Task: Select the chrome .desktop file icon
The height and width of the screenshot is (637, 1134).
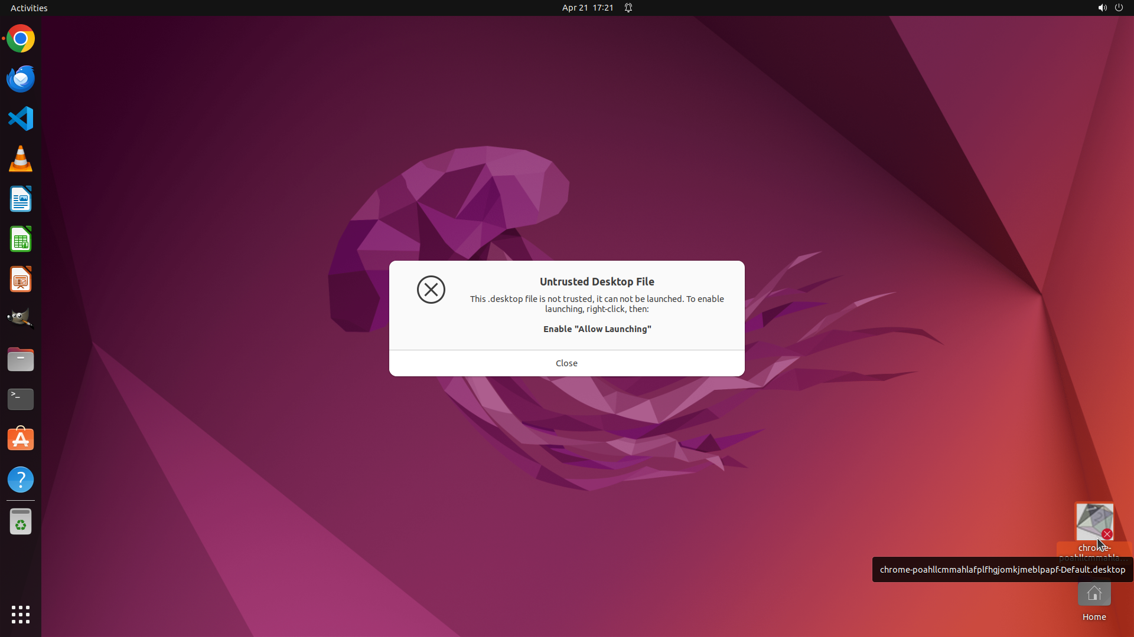Action: point(1094,521)
